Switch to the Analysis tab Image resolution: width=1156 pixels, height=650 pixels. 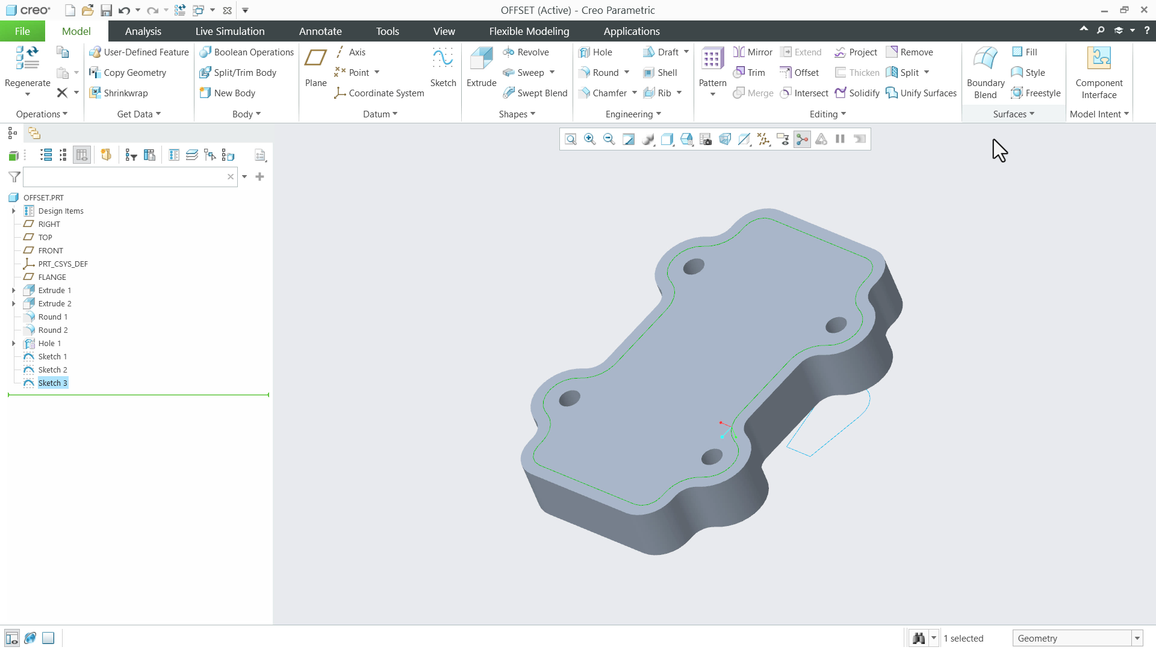pyautogui.click(x=143, y=31)
